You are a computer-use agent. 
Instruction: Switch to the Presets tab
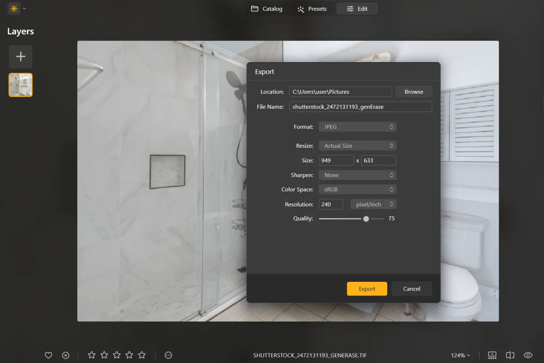[312, 8]
